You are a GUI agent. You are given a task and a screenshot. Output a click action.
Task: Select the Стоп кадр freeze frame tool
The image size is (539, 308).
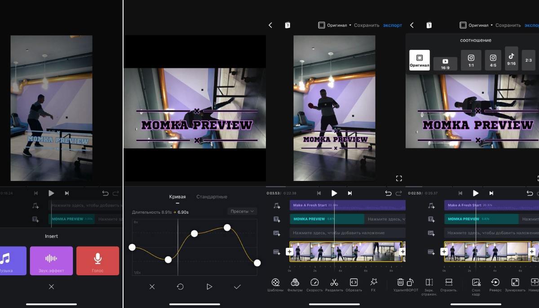tap(476, 283)
